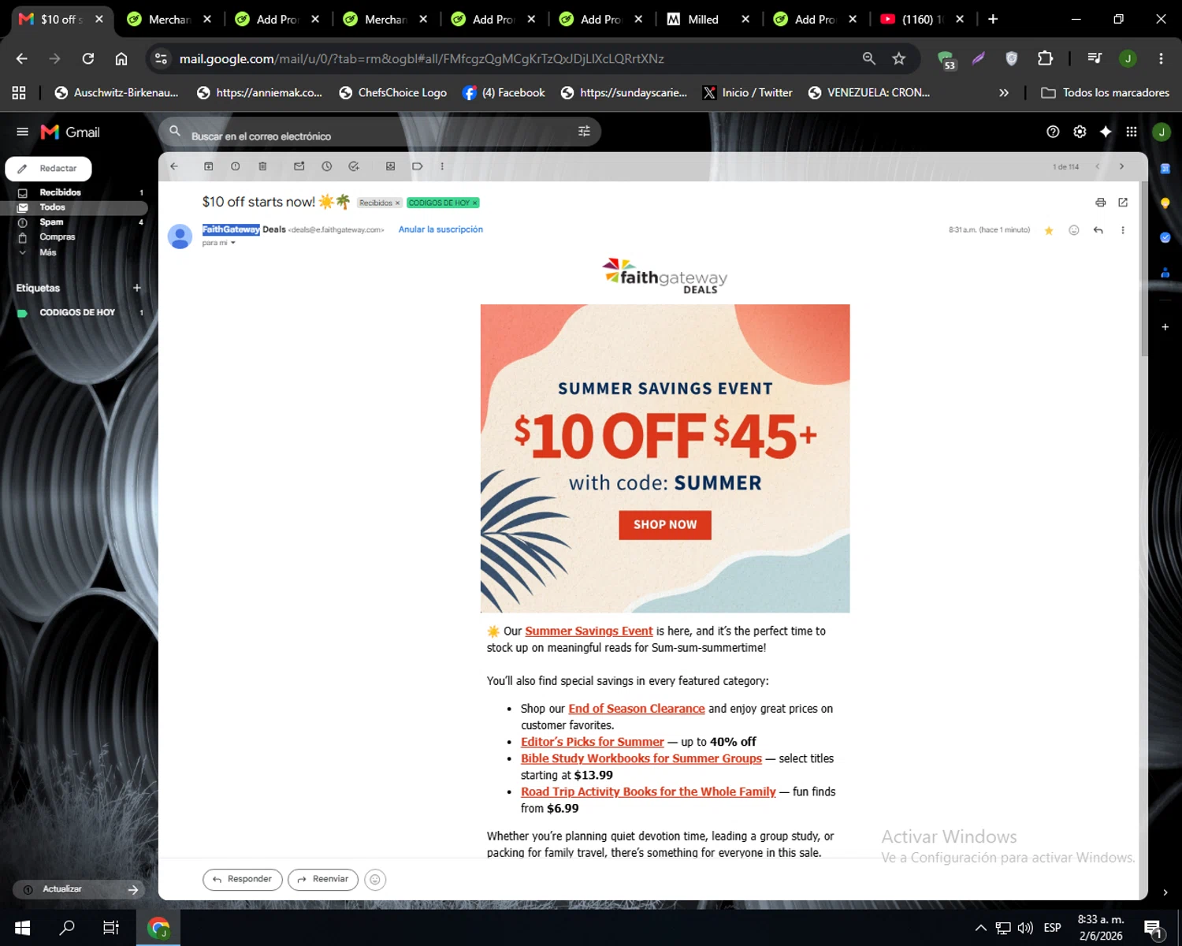
Task: Open Windows Start menu
Action: [x=22, y=928]
